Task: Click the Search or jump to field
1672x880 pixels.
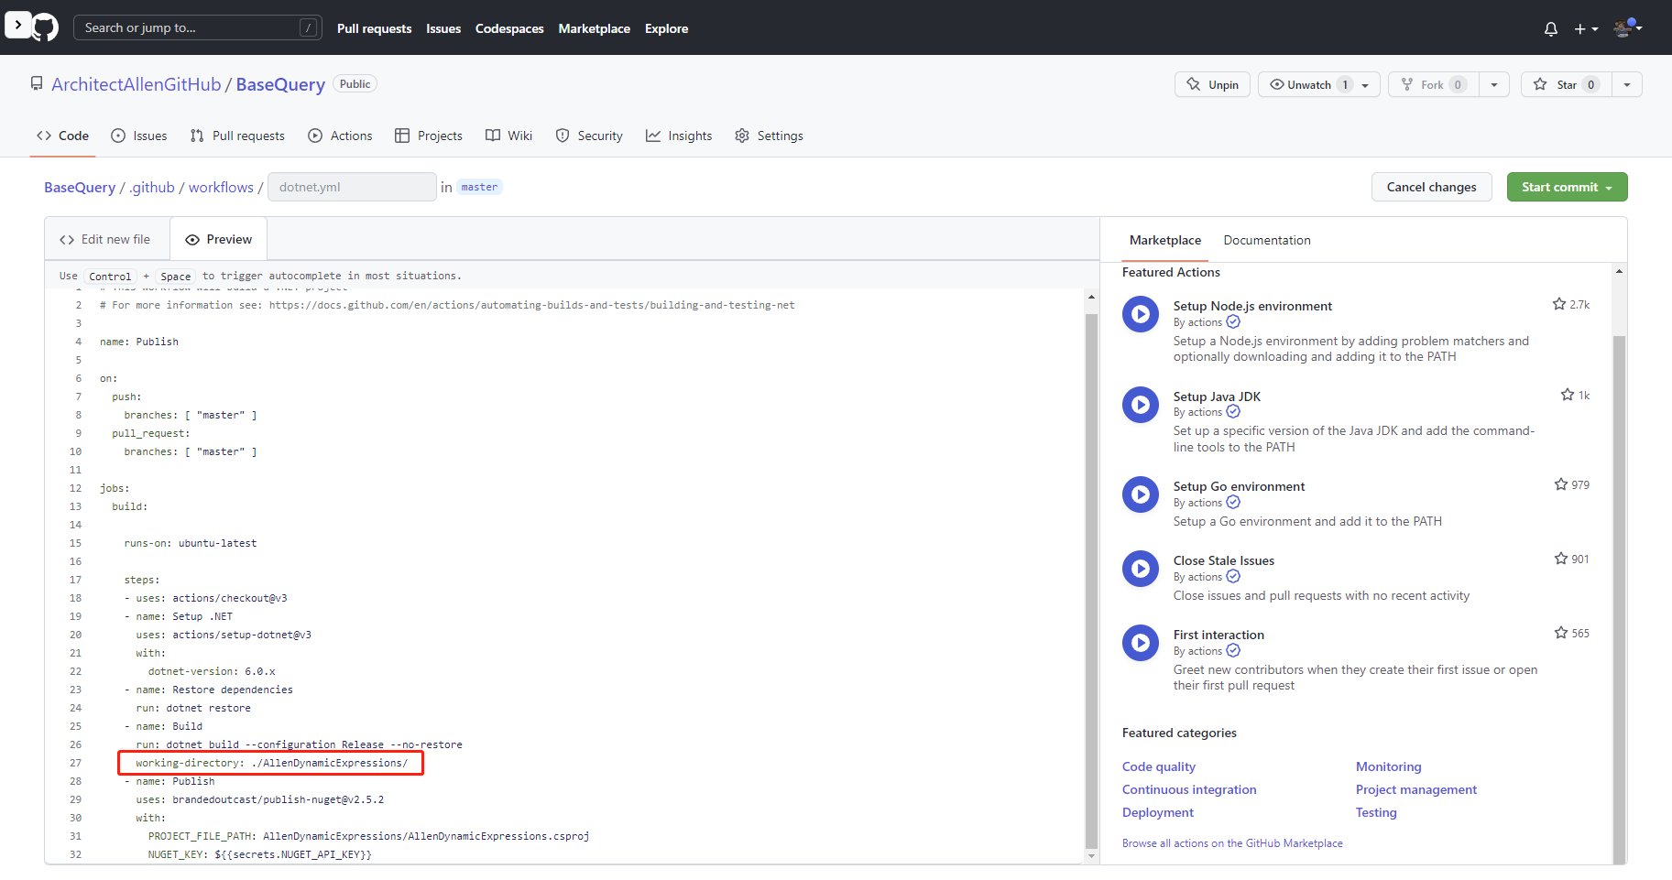Action: pos(198,28)
